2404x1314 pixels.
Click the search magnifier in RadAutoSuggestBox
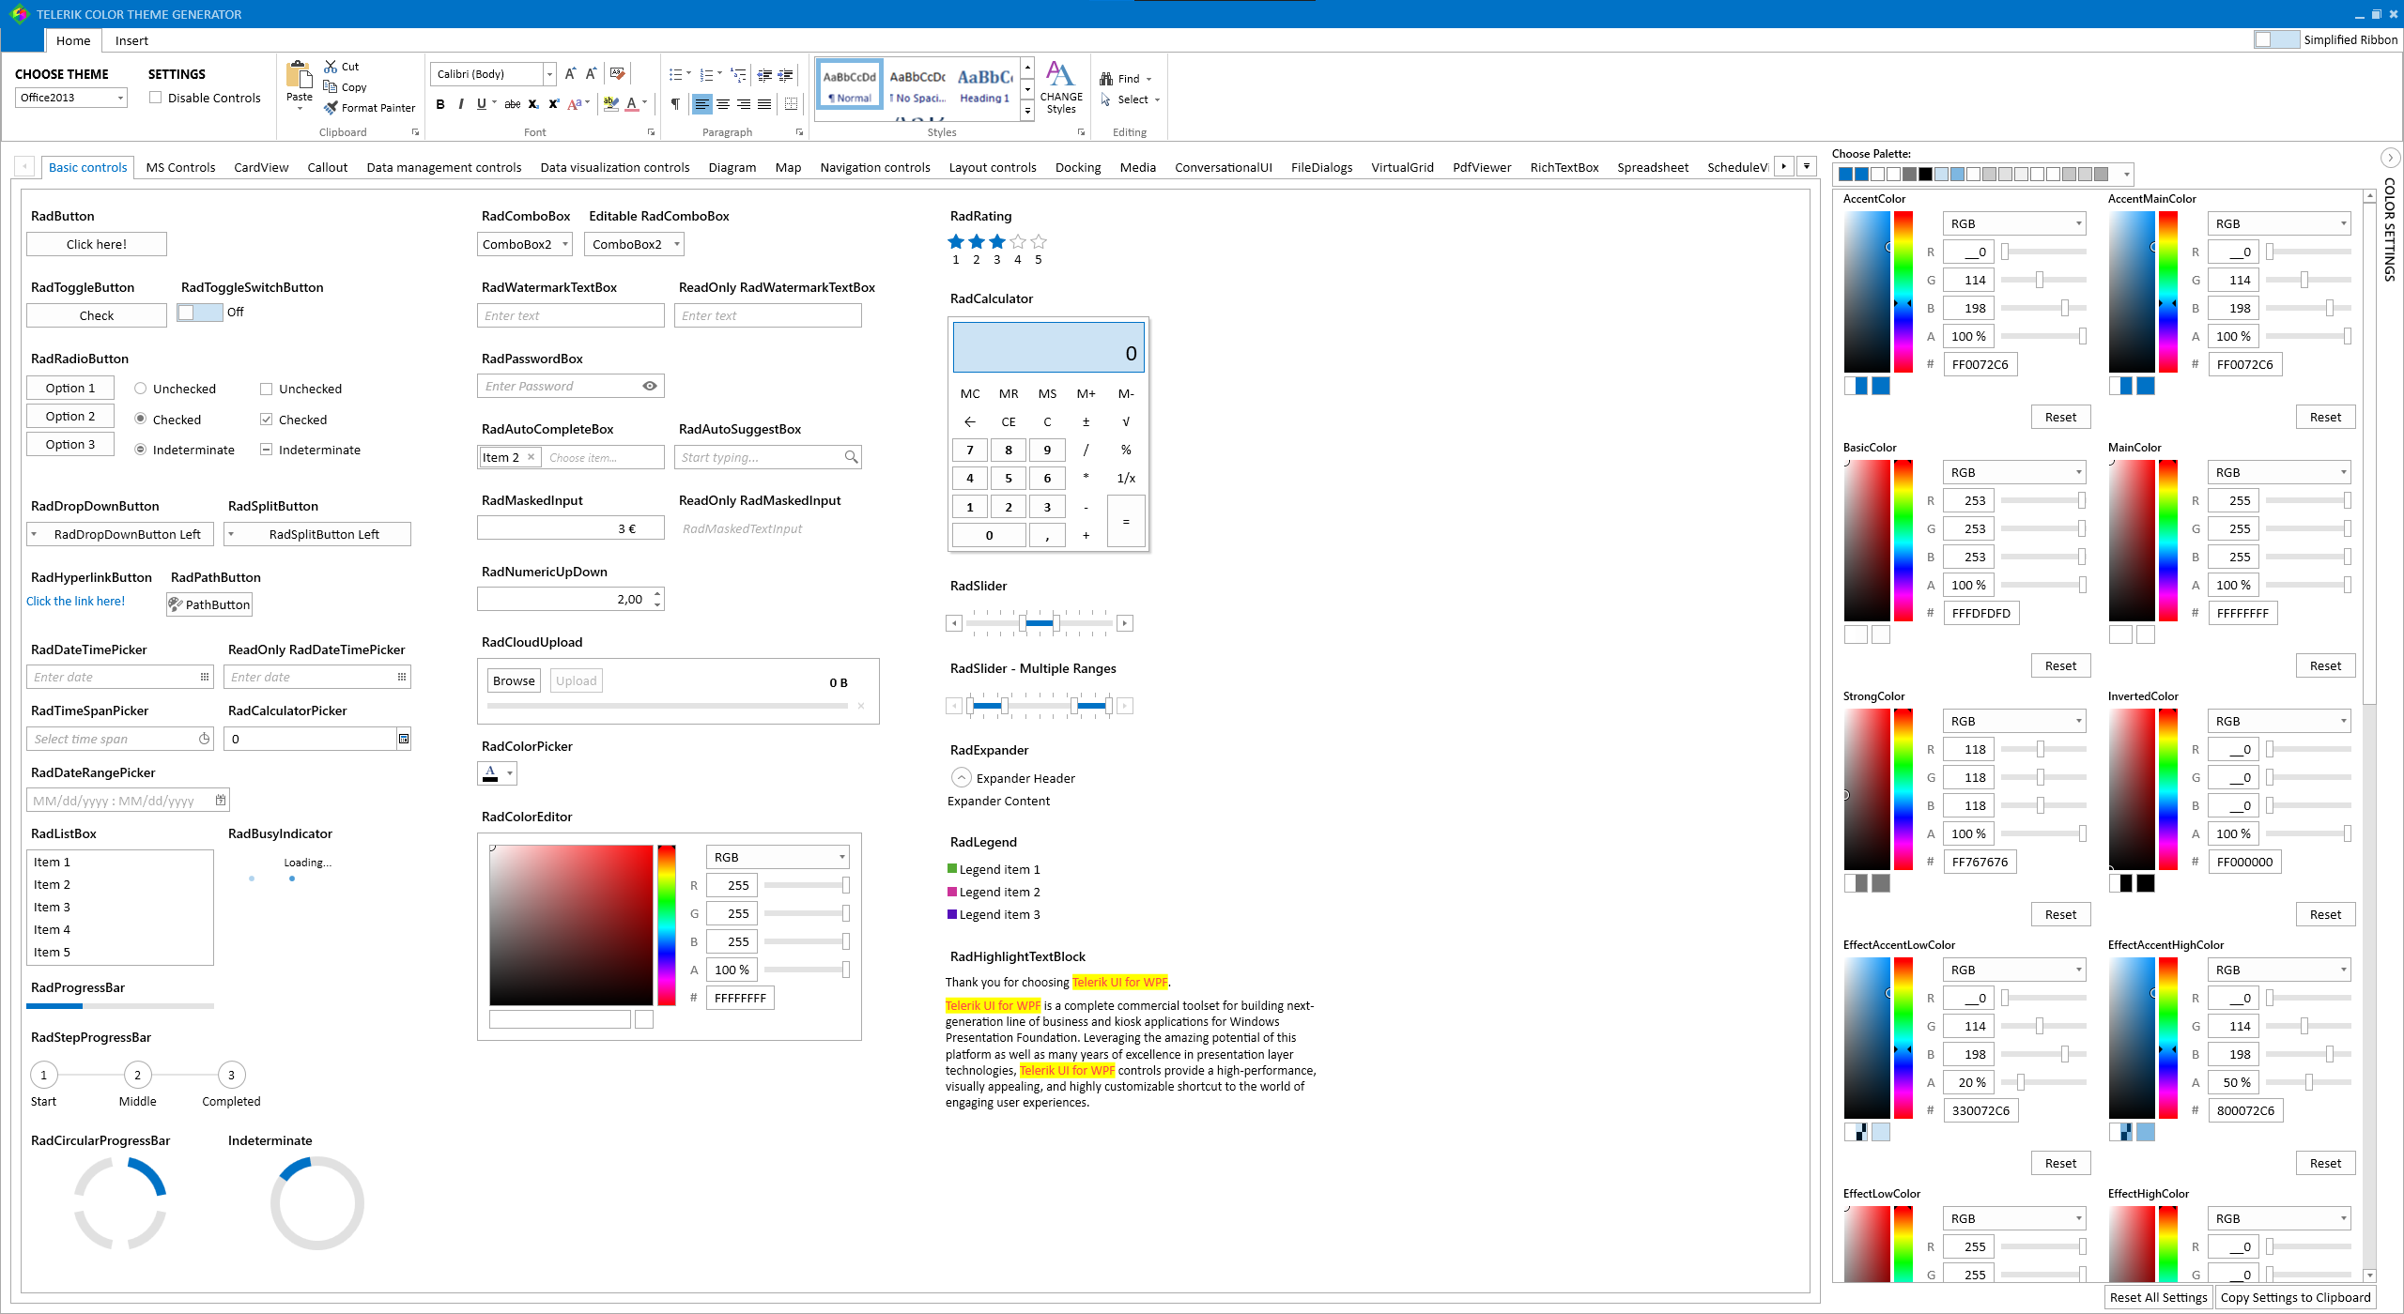[x=851, y=457]
